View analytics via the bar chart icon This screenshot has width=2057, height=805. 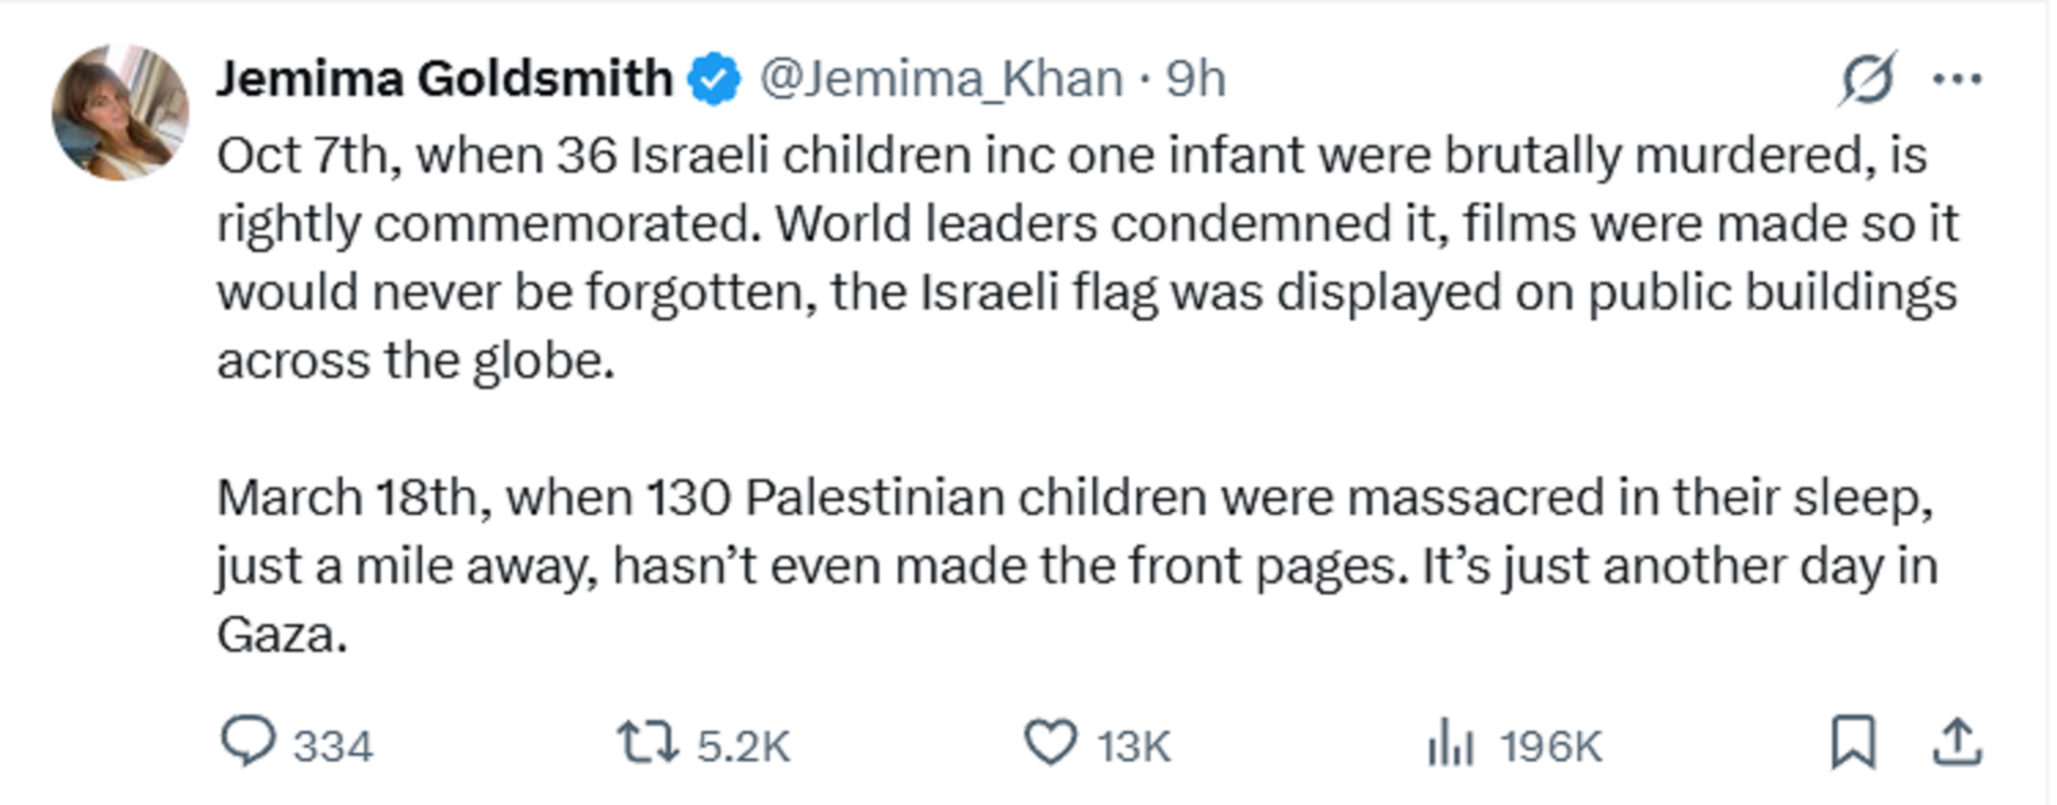(1450, 742)
